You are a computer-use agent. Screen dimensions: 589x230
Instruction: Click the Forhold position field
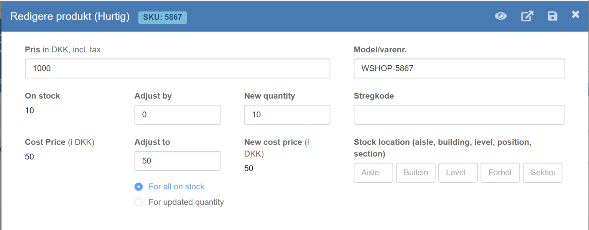[500, 173]
